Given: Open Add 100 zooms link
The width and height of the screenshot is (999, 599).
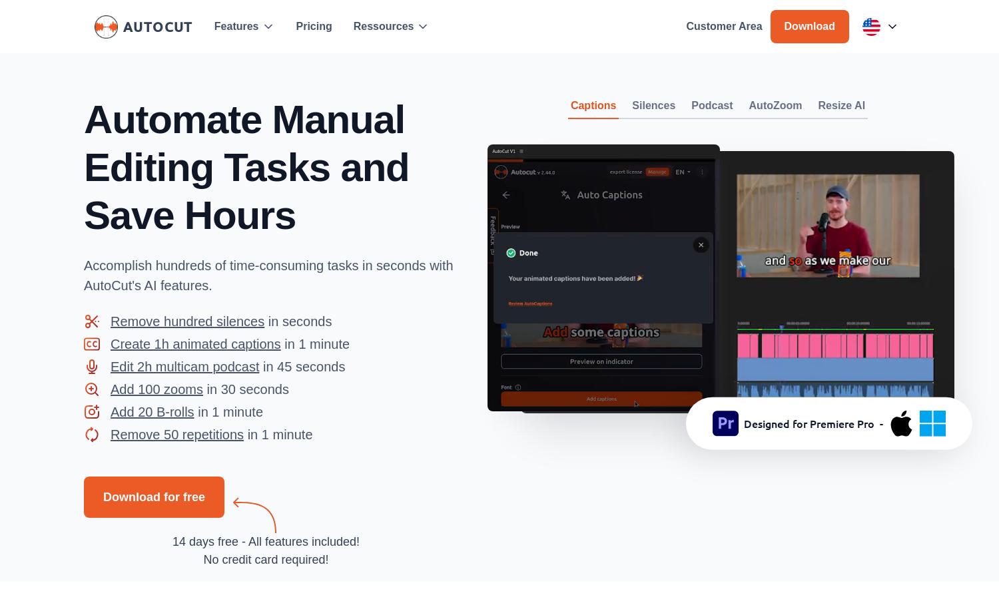Looking at the screenshot, I should (157, 389).
